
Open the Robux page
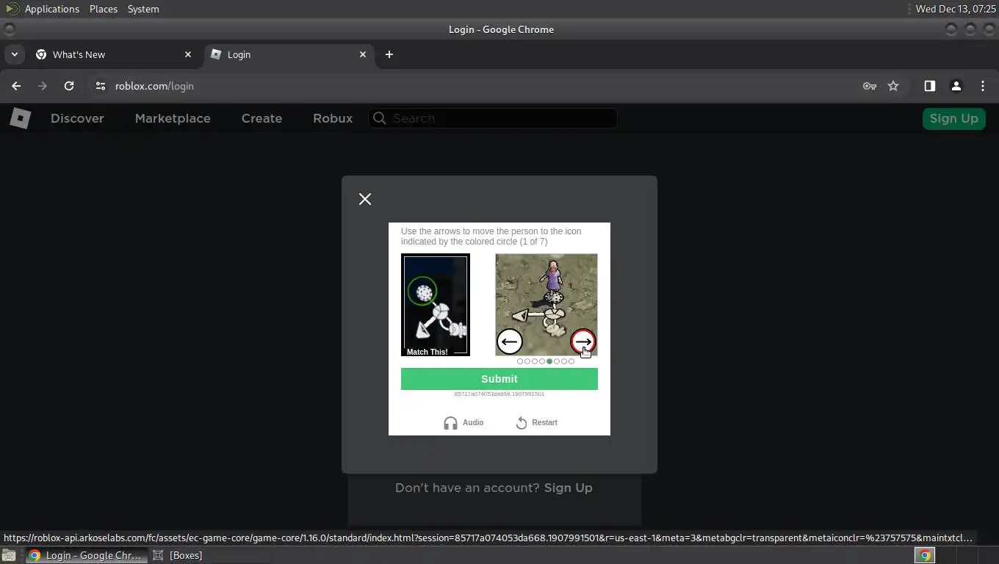[x=333, y=118]
